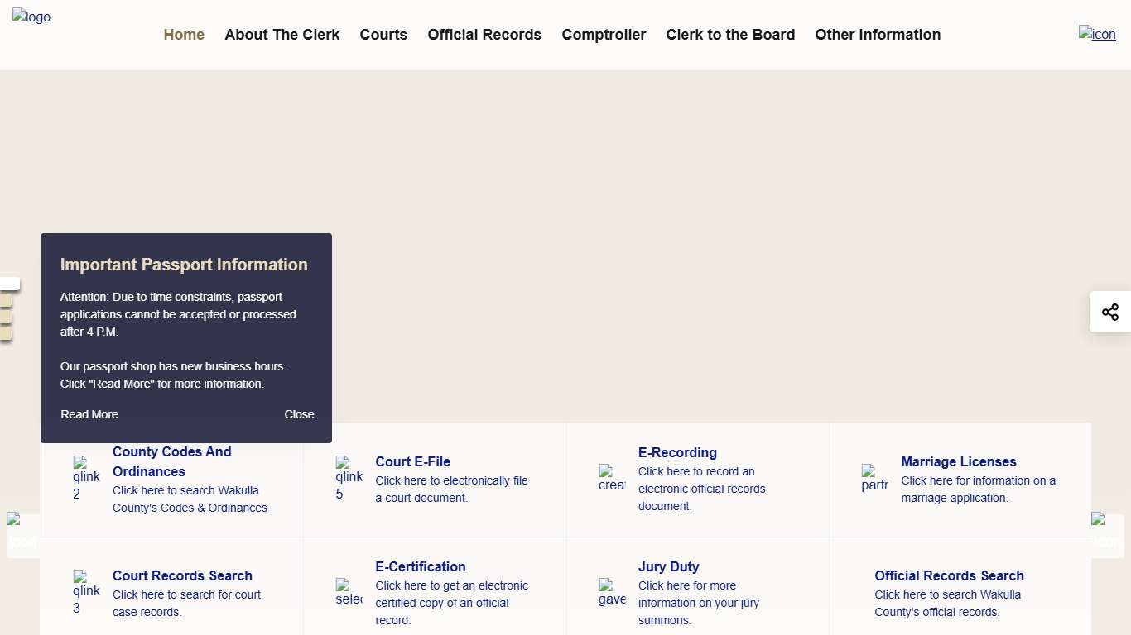1131x635 pixels.
Task: Click the Court E-File tile icon
Action: coord(349,479)
